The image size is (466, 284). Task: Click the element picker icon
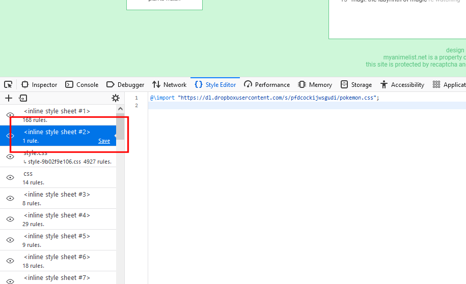(x=8, y=84)
